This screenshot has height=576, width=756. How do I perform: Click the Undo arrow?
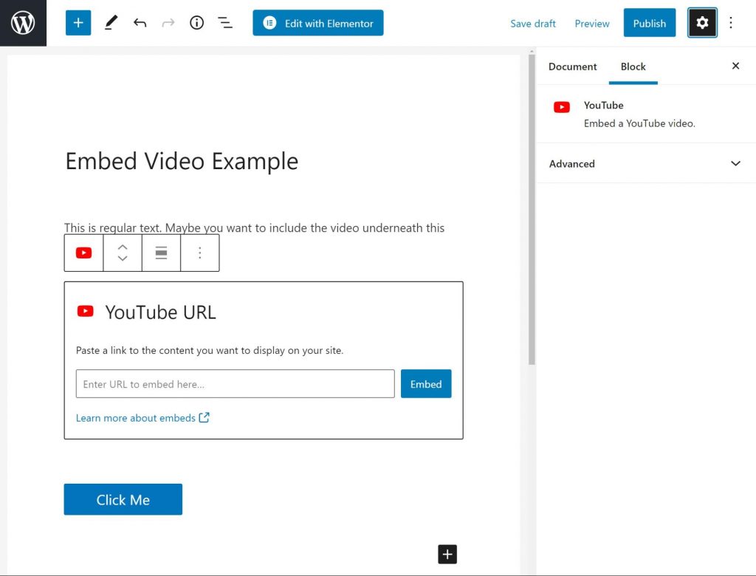click(x=140, y=23)
